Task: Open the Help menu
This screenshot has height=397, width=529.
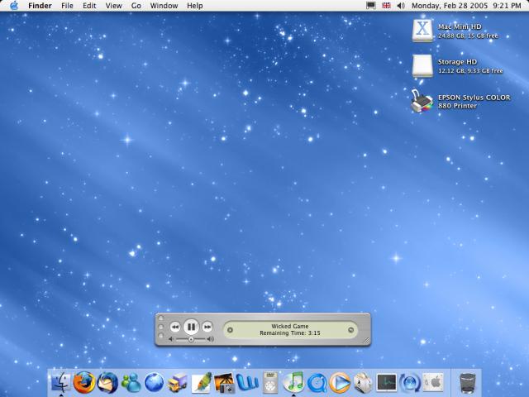Action: [195, 6]
